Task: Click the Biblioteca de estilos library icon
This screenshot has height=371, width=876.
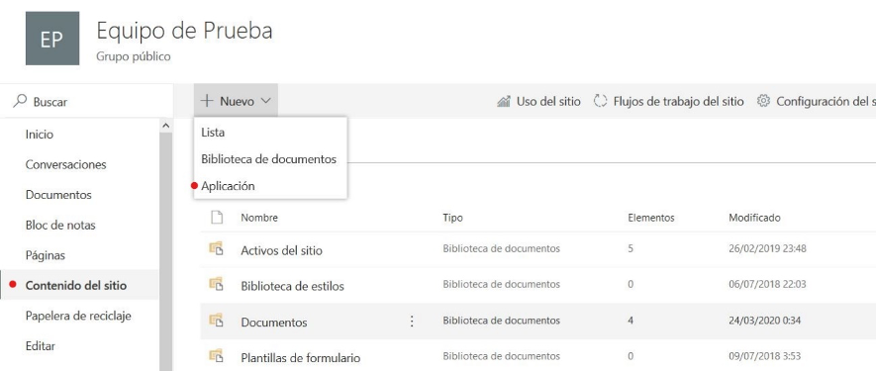Action: click(216, 285)
